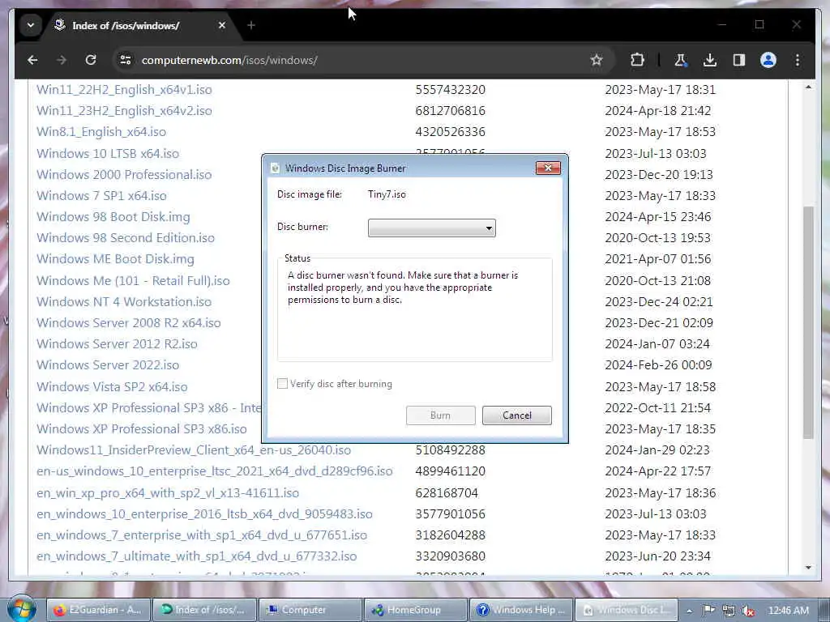This screenshot has height=622, width=830.
Task: Click the browser forward arrow
Action: [x=62, y=60]
